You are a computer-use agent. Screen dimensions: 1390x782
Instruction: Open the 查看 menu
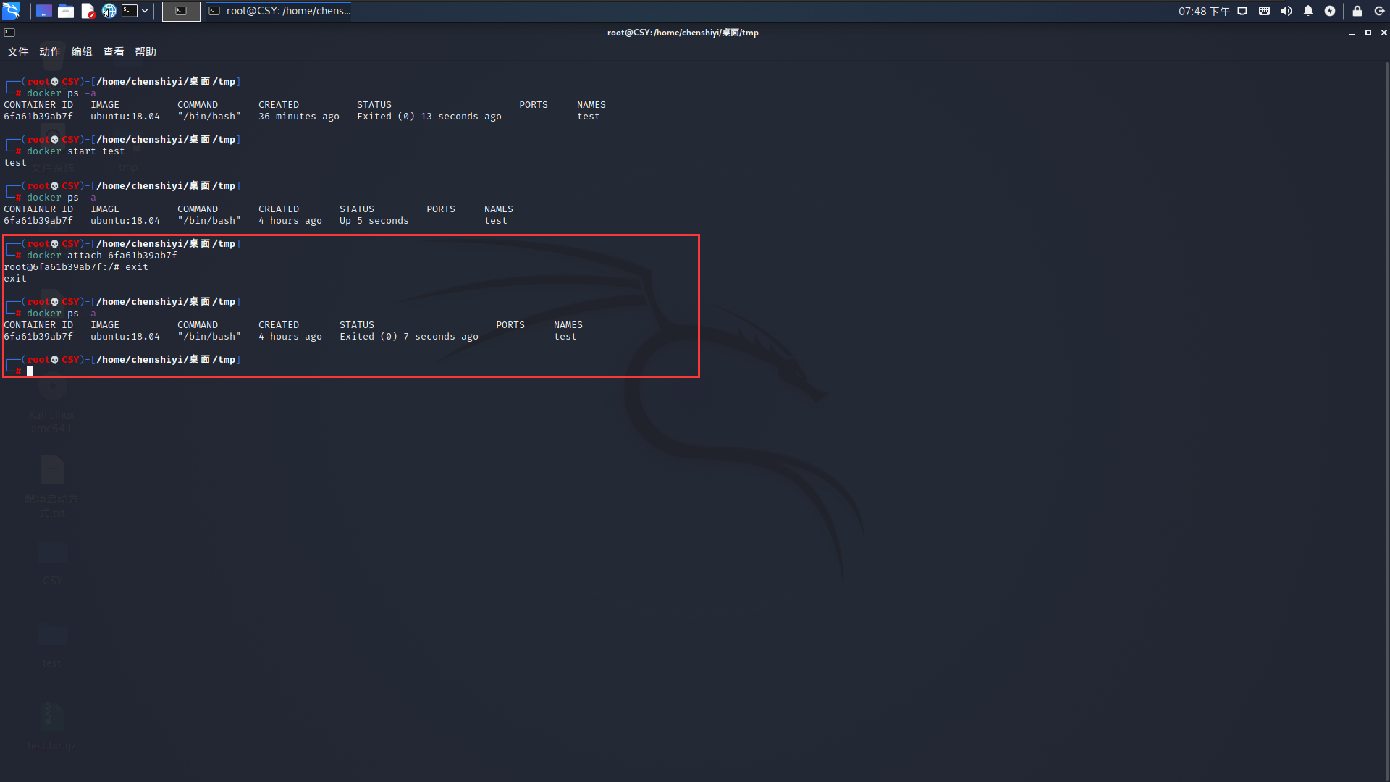pyautogui.click(x=114, y=51)
